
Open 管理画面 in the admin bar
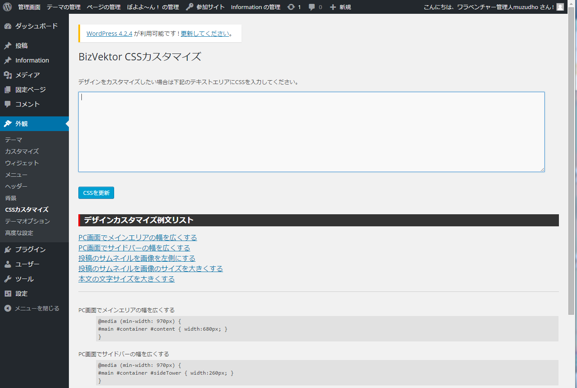point(29,7)
